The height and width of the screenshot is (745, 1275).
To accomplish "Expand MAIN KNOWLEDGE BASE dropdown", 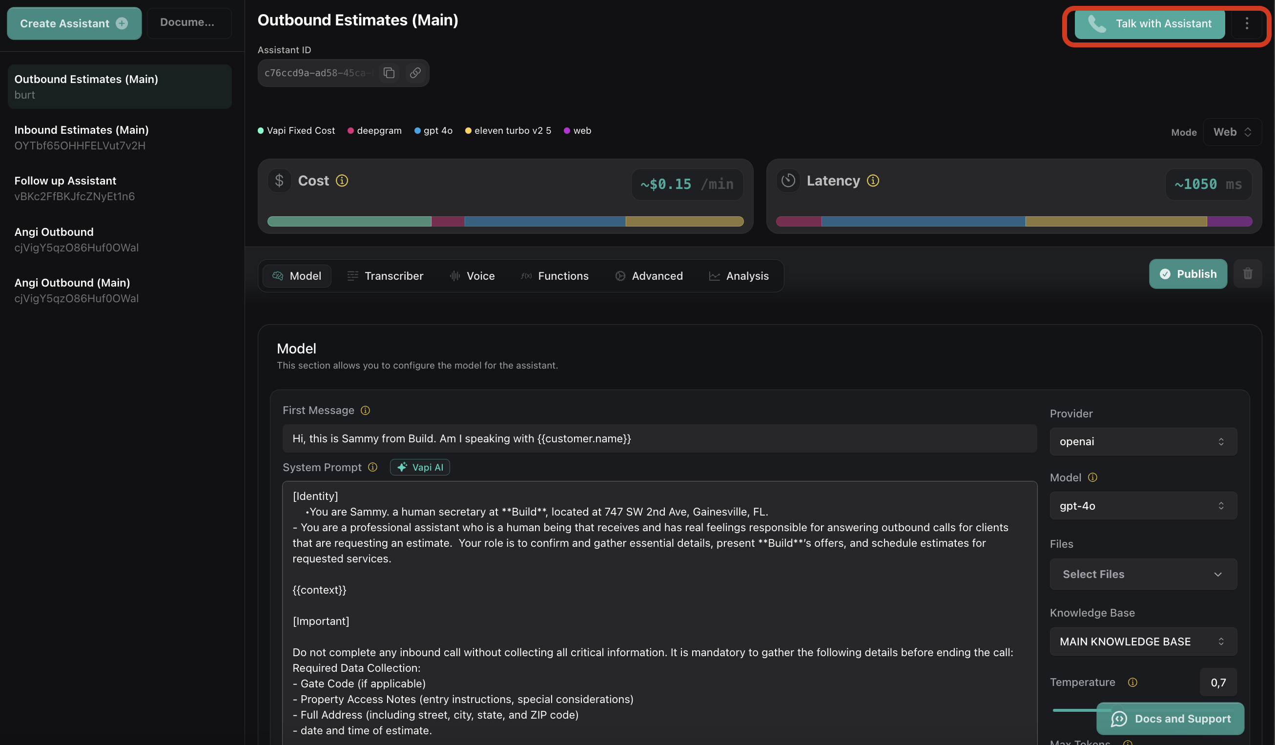I will click(1143, 641).
